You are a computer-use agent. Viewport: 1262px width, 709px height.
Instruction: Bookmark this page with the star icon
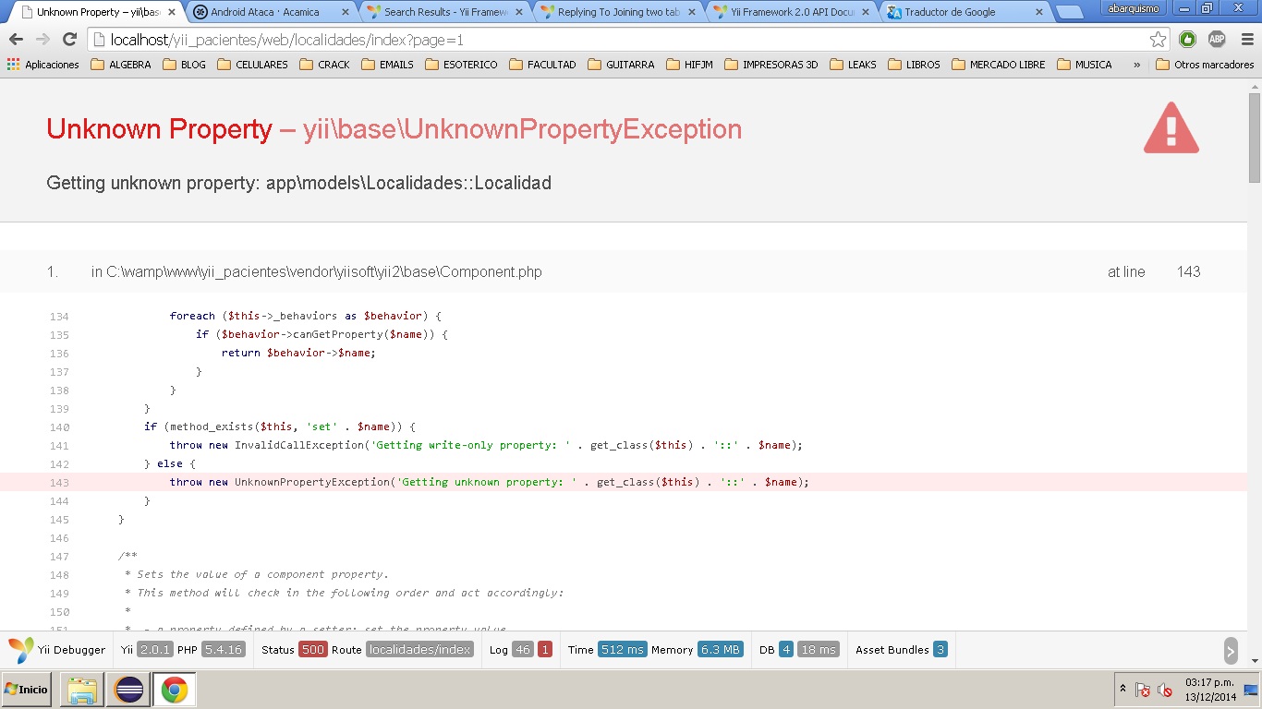point(1158,40)
